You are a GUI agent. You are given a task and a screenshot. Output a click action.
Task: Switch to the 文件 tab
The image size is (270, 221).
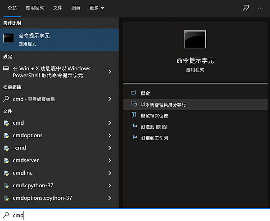(58, 8)
